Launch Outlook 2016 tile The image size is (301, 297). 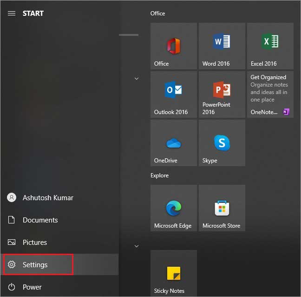(x=174, y=94)
